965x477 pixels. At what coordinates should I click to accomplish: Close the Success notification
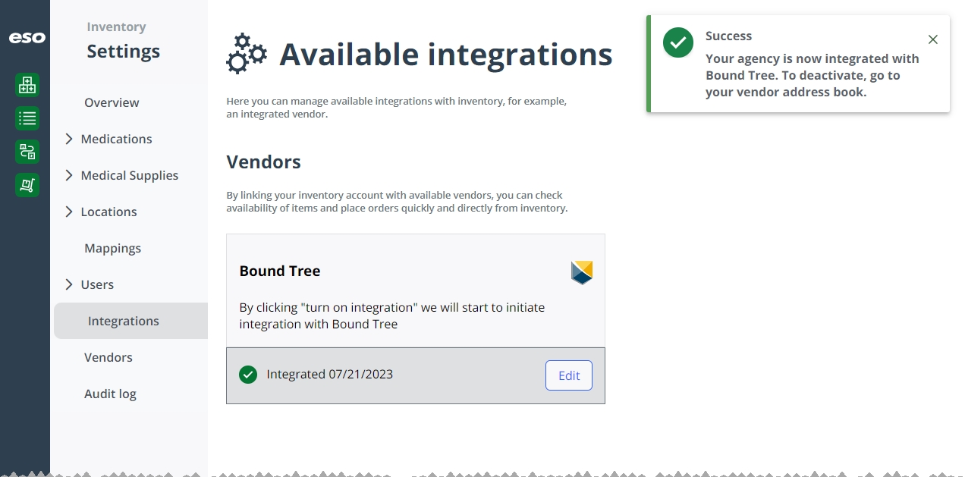(933, 39)
